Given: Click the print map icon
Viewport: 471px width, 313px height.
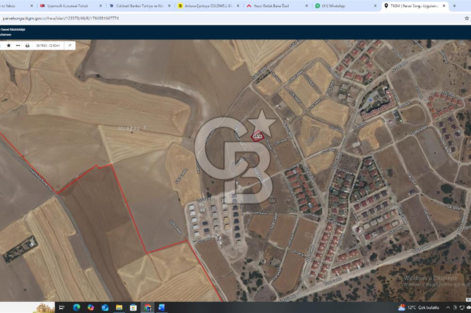Looking at the screenshot, I should click(x=27, y=46).
